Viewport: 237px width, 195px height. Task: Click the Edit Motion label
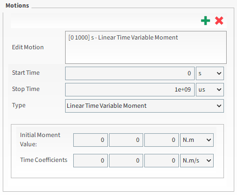click(28, 47)
